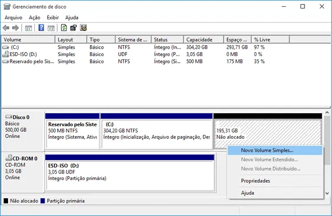Click the Íntegro (Si... status cell
The height and width of the screenshot is (216, 332).
coord(167,62)
